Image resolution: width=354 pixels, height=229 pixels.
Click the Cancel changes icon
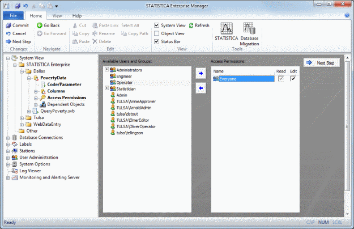point(8,33)
